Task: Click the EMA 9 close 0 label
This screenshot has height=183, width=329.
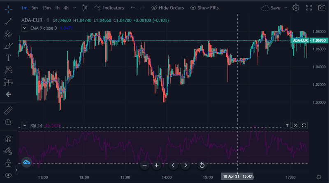Action: click(x=44, y=28)
